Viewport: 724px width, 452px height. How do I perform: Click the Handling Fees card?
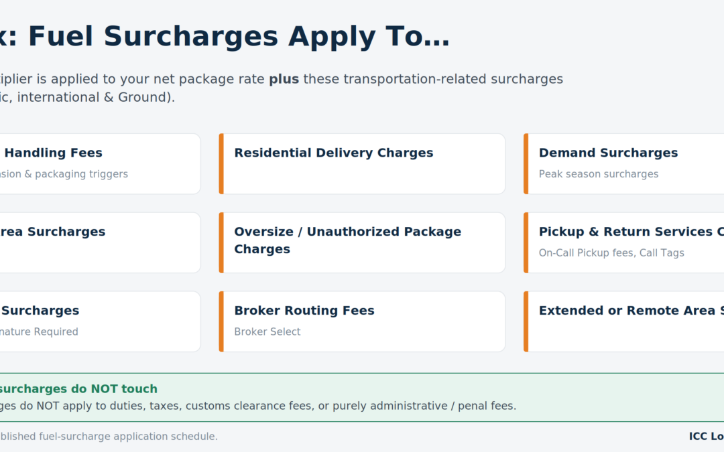100,164
